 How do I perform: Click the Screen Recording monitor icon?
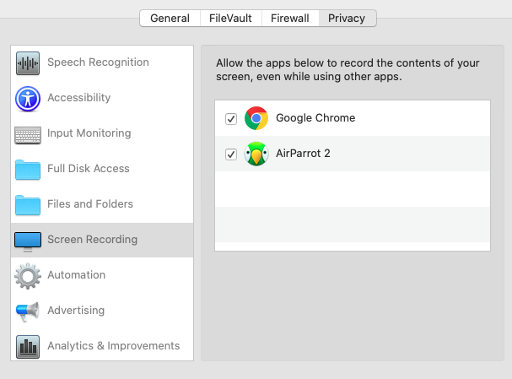(x=28, y=241)
